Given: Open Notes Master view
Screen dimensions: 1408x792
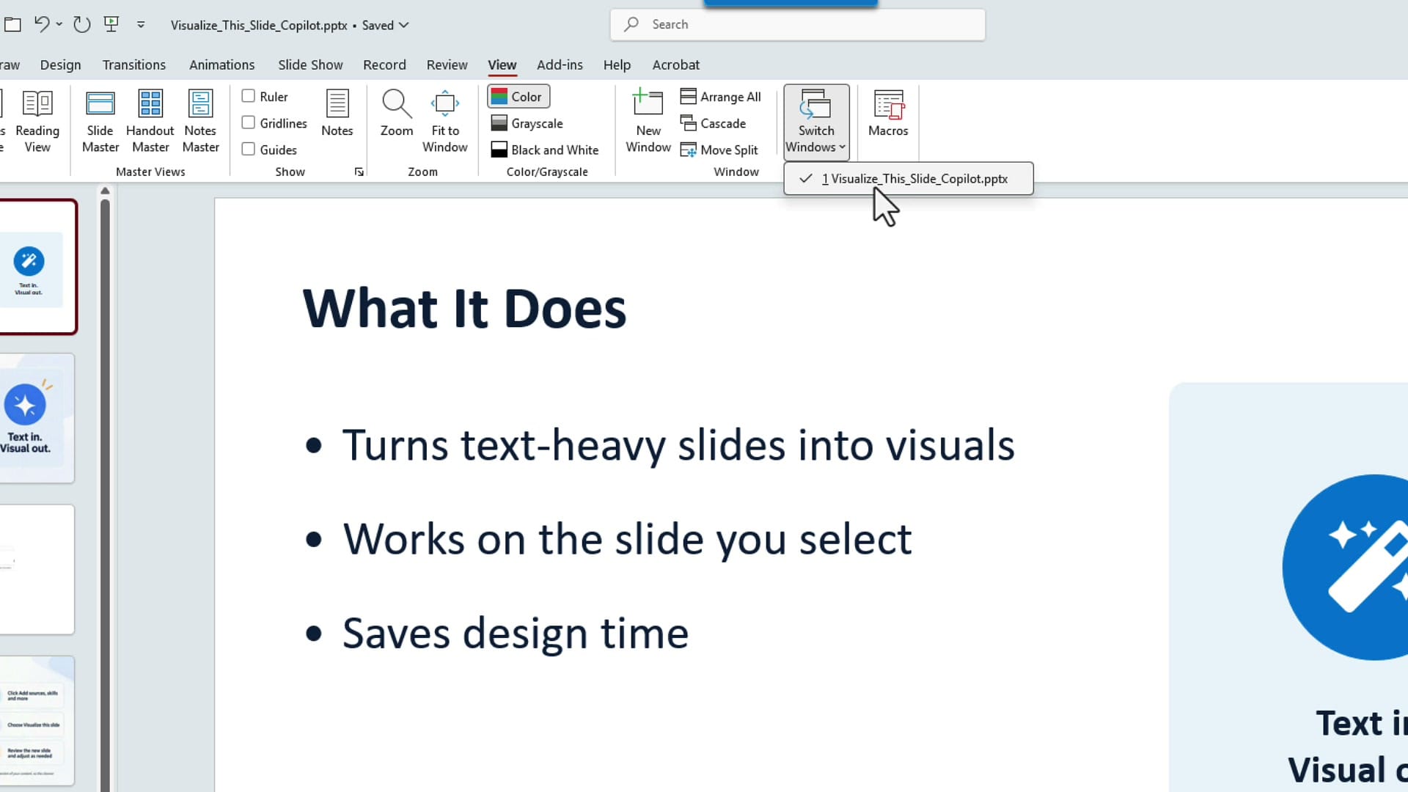Looking at the screenshot, I should click(x=200, y=121).
